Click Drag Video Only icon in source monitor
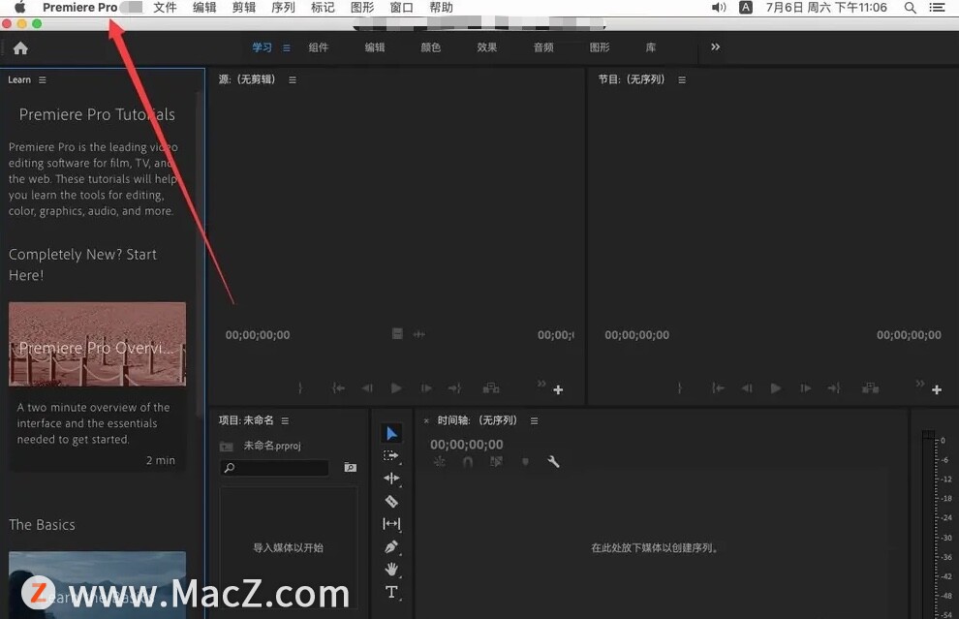The width and height of the screenshot is (959, 619). tap(397, 334)
